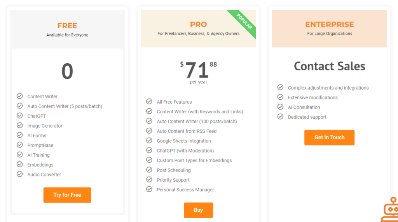Click the check icon next to Dedicated support

click(x=280, y=116)
